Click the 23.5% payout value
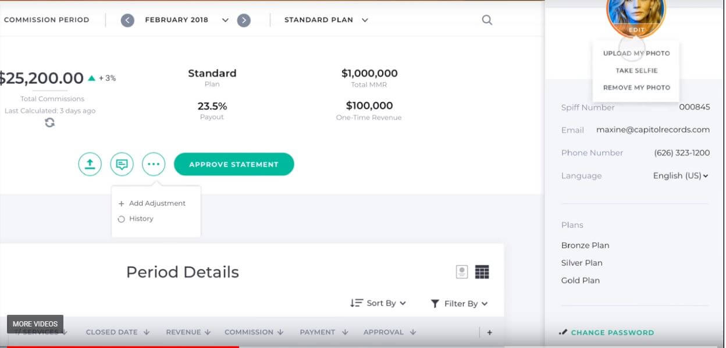The height and width of the screenshot is (348, 726). 212,106
